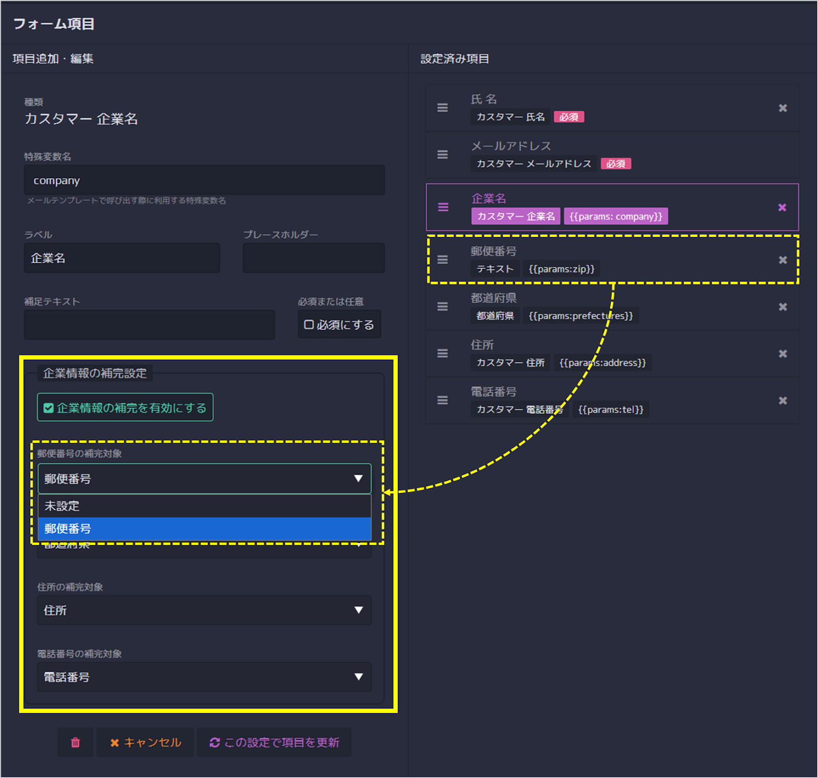Remove the 都道府県 item via its X icon

783,307
